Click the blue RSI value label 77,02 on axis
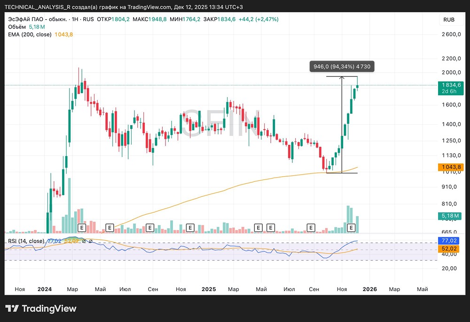The width and height of the screenshot is (470, 322). tap(449, 240)
